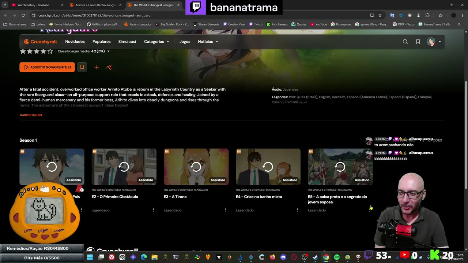Open E2 - O Primeiro Obstáculo thumbnail

point(124,167)
